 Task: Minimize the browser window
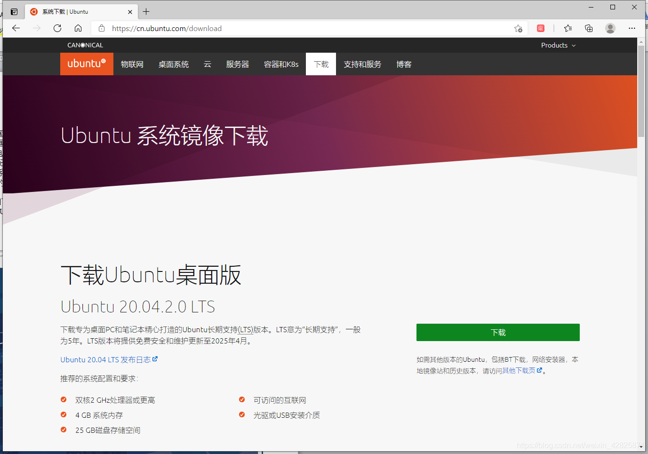click(591, 7)
